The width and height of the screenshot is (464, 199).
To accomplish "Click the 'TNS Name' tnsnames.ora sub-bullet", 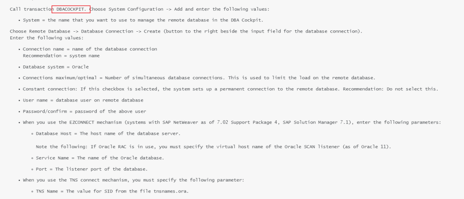I will point(112,191).
